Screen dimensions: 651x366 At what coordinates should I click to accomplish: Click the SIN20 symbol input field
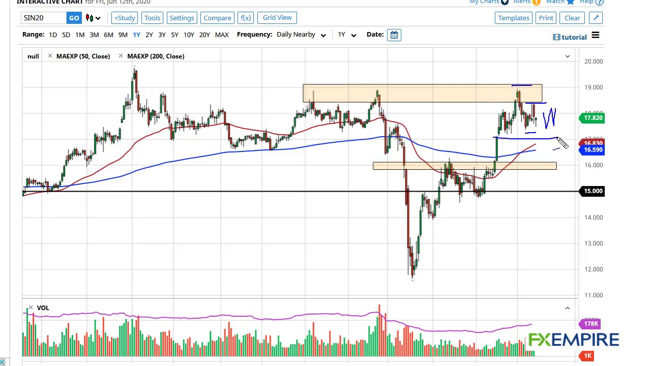44,18
